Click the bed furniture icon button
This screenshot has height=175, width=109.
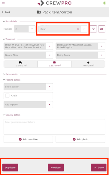[101, 29]
